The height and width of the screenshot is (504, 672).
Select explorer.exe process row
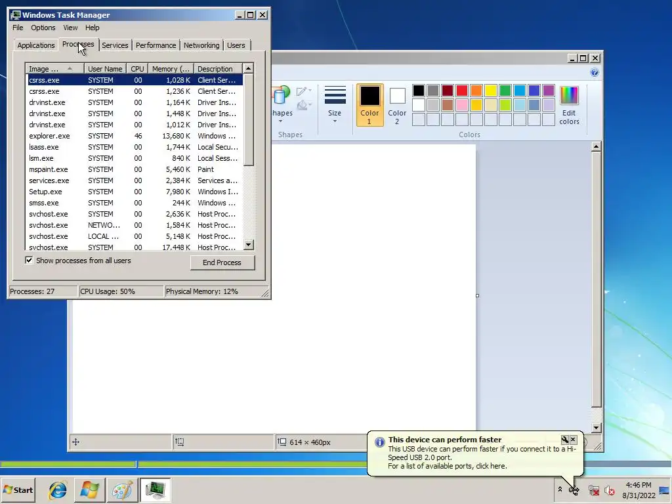[x=135, y=136]
